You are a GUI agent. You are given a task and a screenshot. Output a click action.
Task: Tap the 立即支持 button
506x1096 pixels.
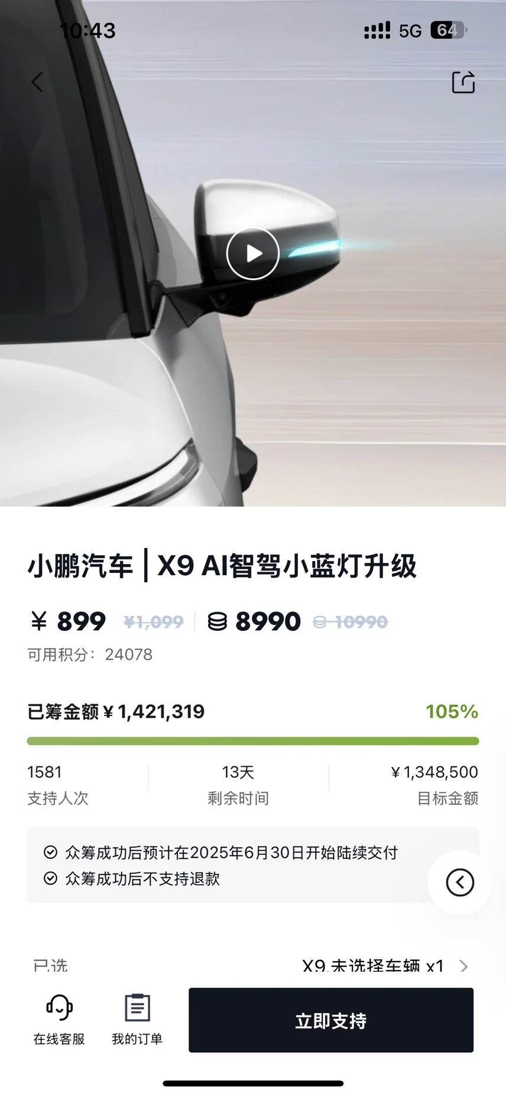pos(331,1020)
